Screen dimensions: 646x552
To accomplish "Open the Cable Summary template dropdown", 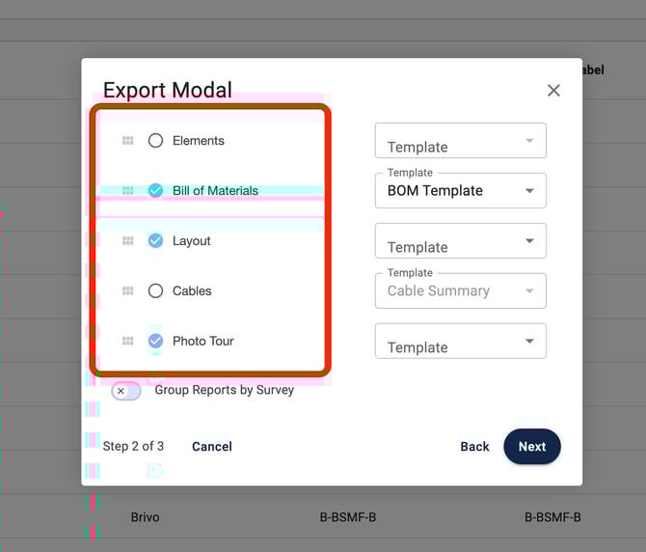I will click(460, 291).
